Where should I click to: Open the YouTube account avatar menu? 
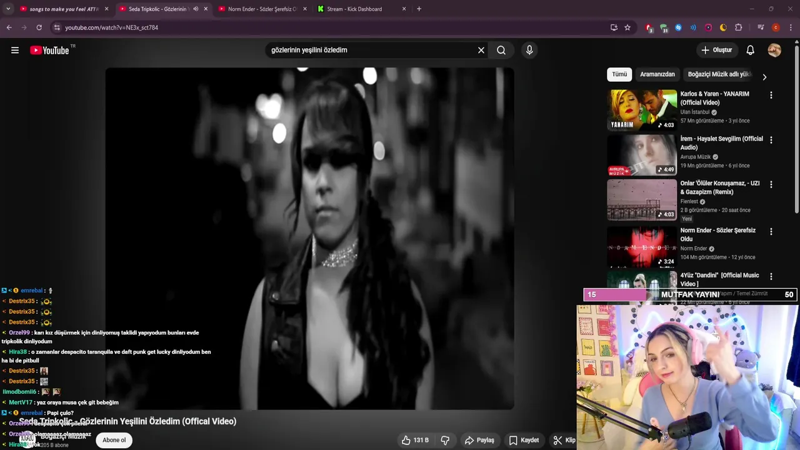coord(774,50)
